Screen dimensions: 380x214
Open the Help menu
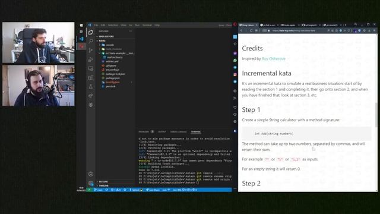pos(157,25)
